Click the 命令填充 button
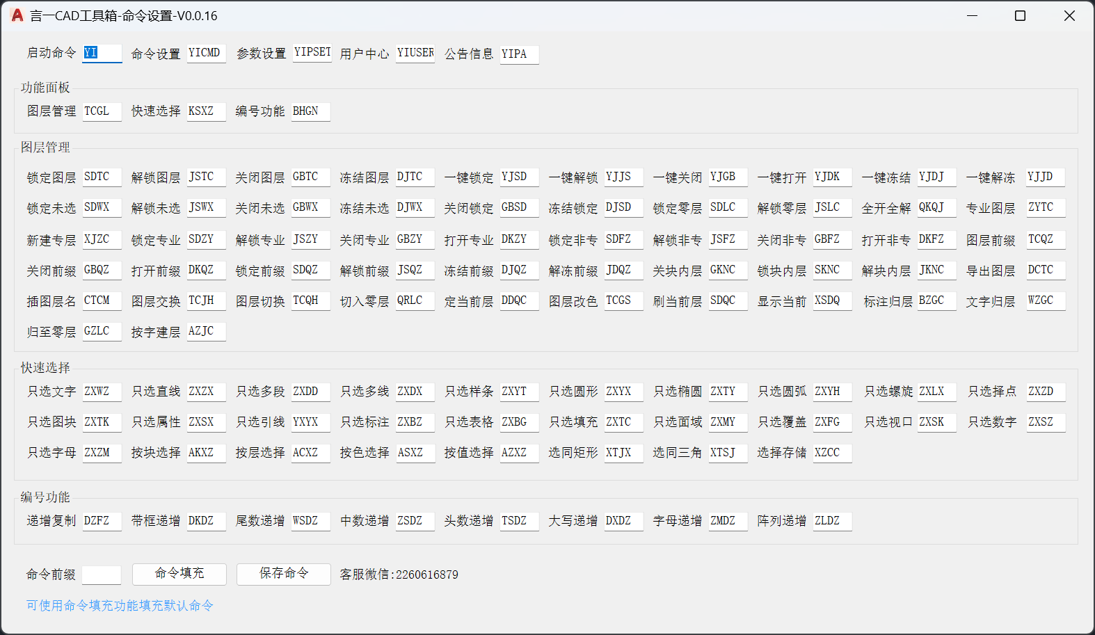This screenshot has width=1095, height=635. coord(179,574)
